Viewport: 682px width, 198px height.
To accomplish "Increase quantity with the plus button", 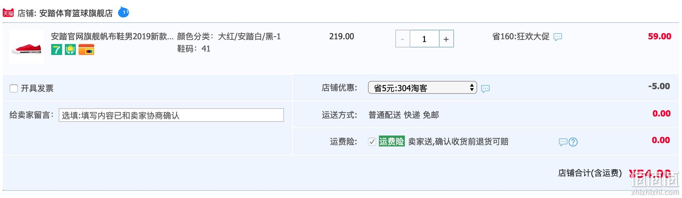I will point(446,39).
